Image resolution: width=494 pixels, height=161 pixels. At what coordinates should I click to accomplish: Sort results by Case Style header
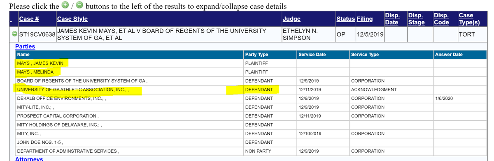pos(72,19)
